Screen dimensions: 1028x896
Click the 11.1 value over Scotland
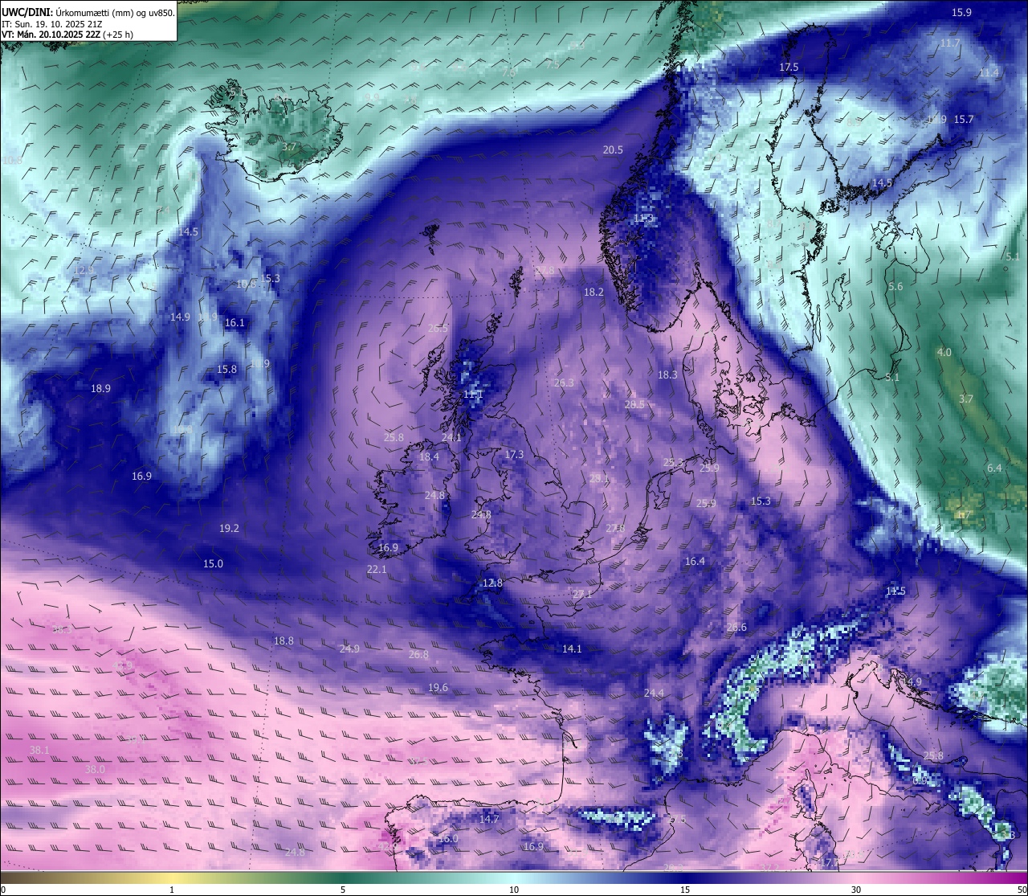473,395
